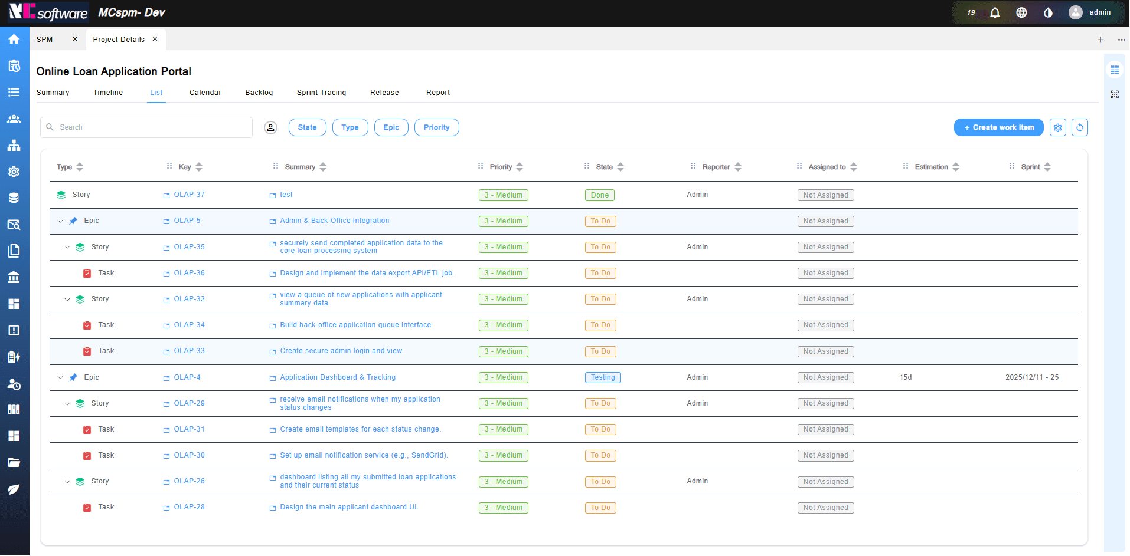
Task: Open the OLAP-30 key link
Action: 190,455
